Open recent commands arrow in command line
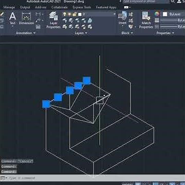185x185 pixels. pos(6,178)
